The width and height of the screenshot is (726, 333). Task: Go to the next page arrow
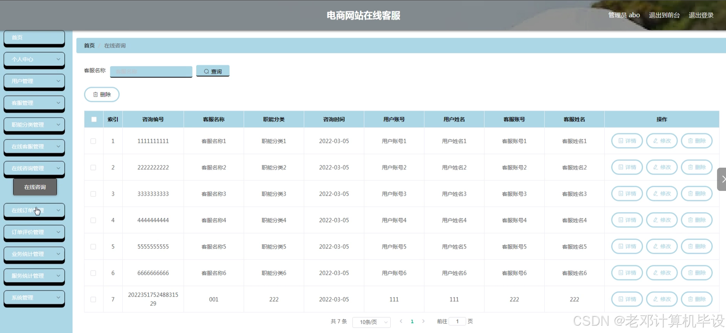[x=423, y=321]
